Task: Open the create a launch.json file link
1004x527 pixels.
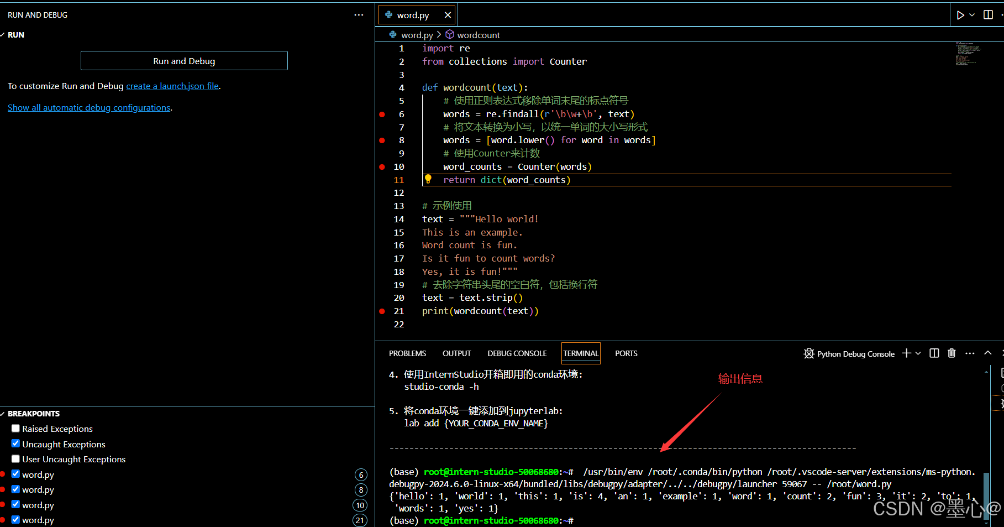Action: click(x=172, y=86)
